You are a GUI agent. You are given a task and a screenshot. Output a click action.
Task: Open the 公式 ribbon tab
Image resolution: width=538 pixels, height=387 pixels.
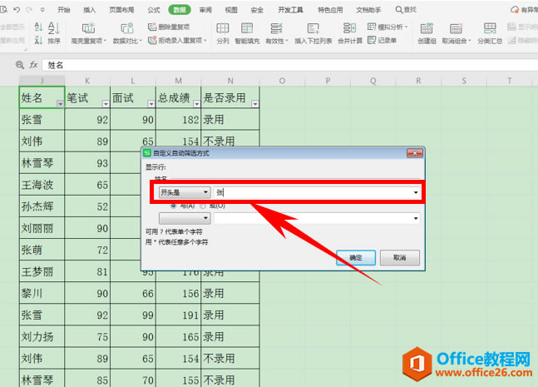click(x=154, y=10)
